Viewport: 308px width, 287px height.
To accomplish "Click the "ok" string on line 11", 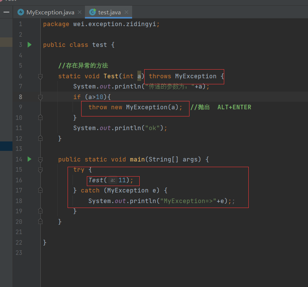I will [x=152, y=128].
